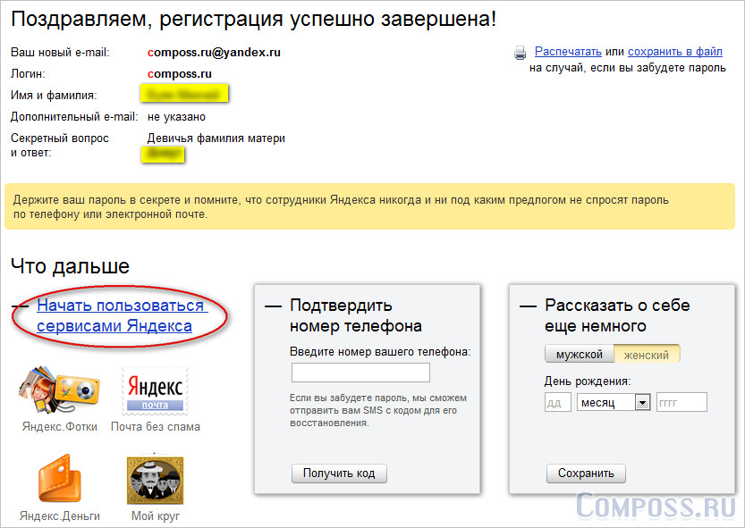Click the Мой круг label
Viewport: 745px width, 528px height.
(156, 516)
